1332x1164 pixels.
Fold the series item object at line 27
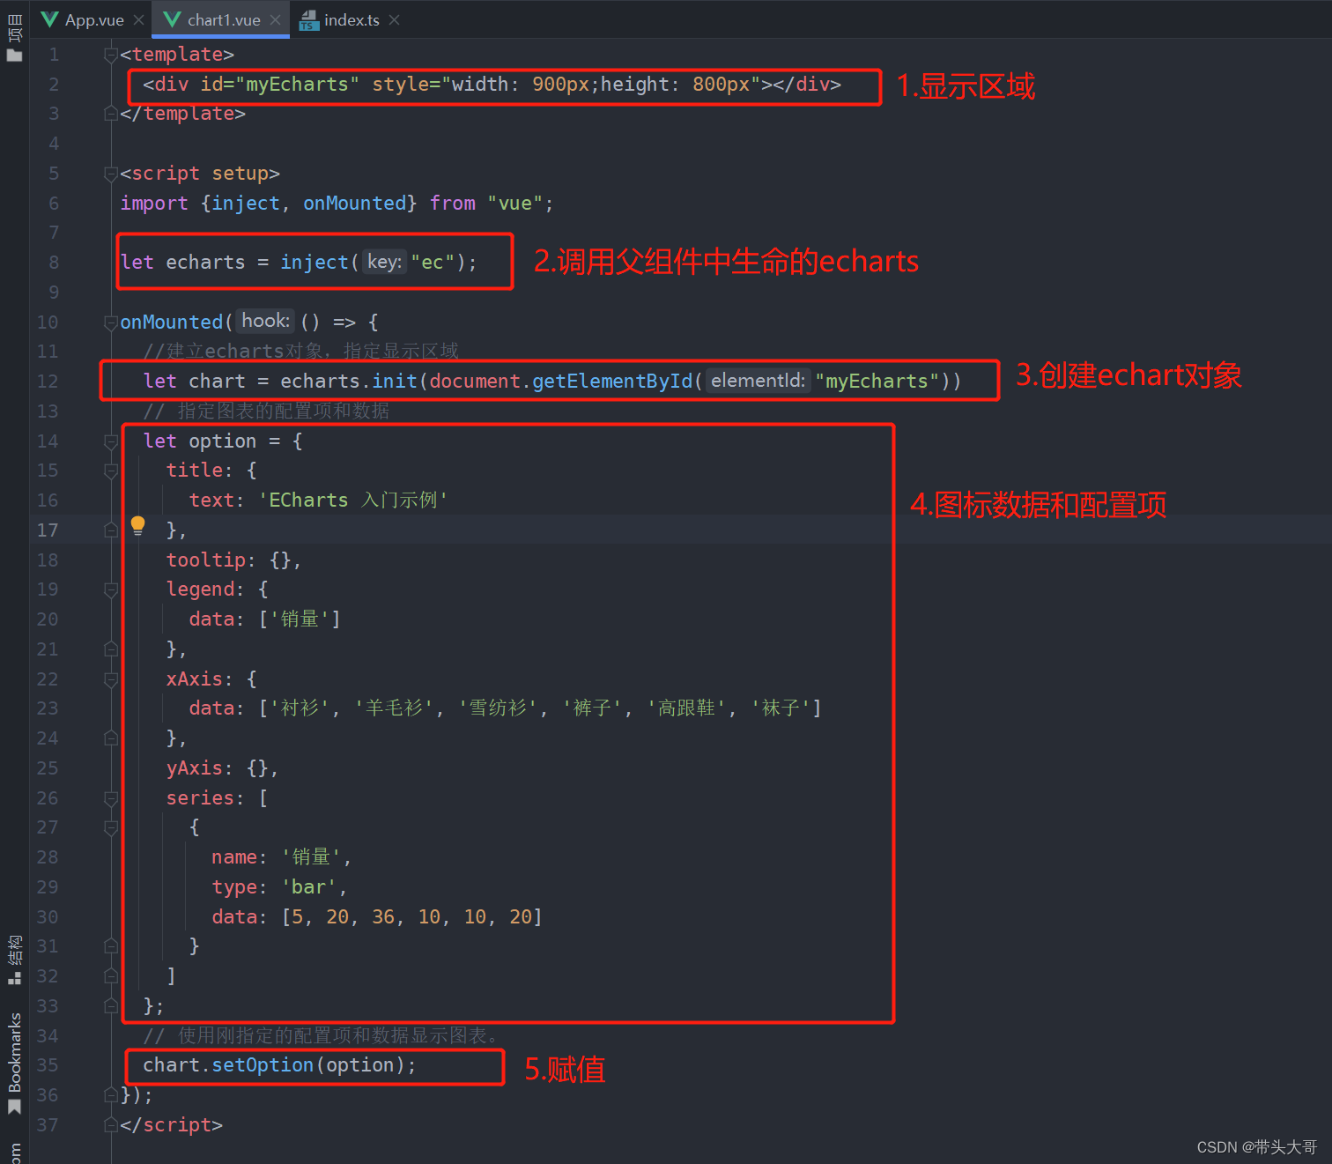(x=111, y=827)
